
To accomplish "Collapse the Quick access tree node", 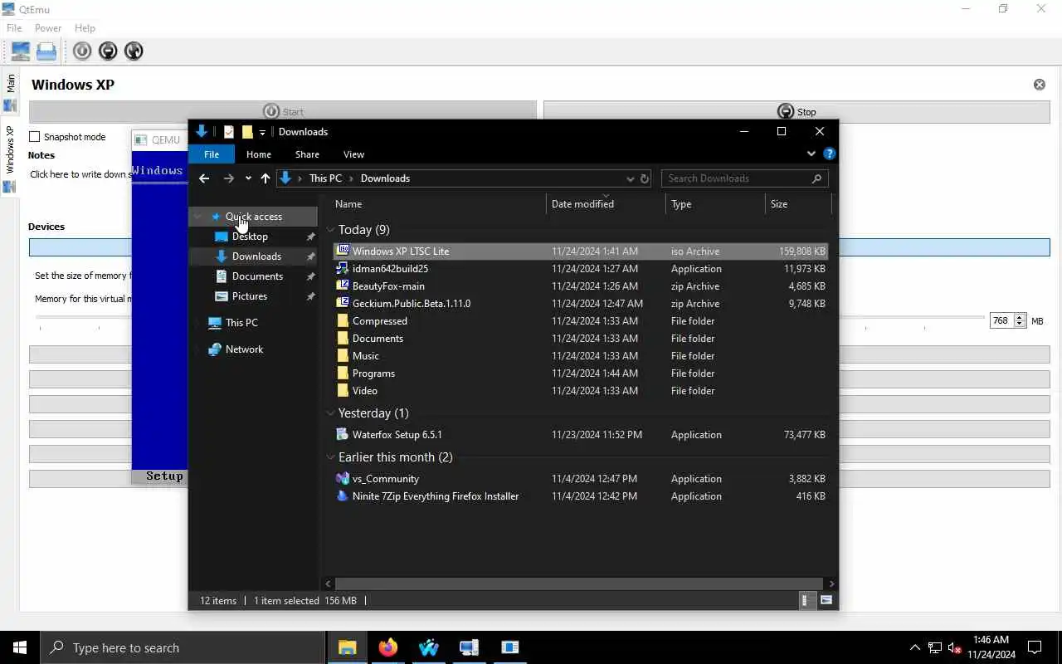I will [198, 217].
